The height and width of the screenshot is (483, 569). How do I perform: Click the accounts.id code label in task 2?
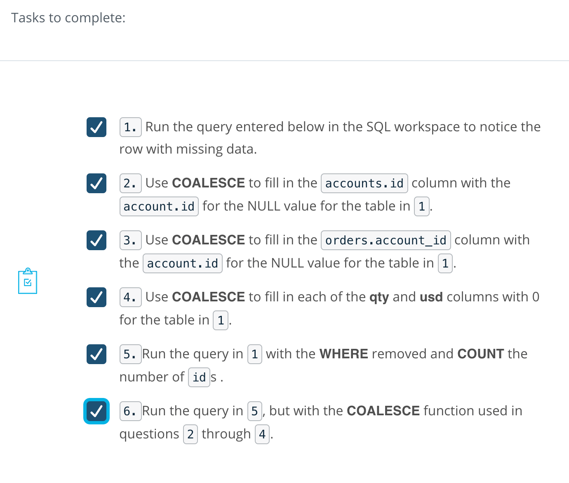tap(364, 183)
